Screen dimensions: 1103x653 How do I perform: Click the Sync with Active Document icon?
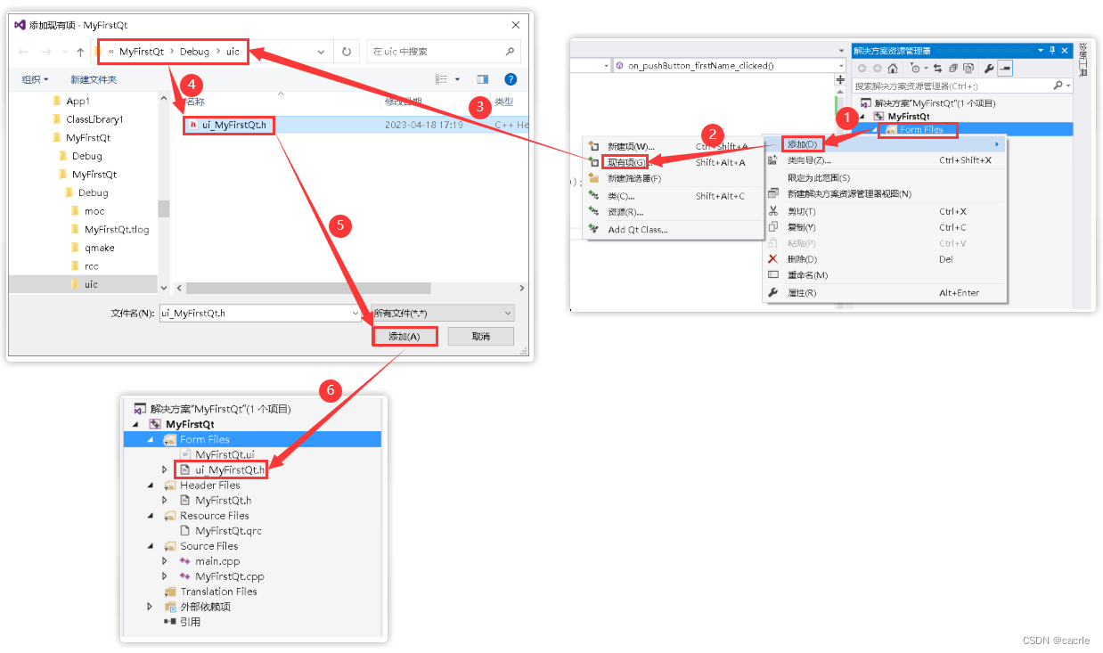(x=938, y=68)
